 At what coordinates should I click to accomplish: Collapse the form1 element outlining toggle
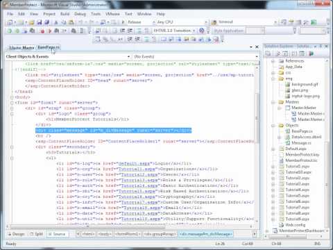click(x=12, y=103)
